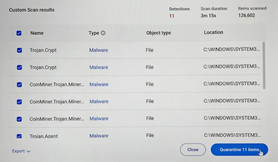Open the Malware link for first Trojan.Crypt
The image size is (278, 162).
(x=99, y=50)
